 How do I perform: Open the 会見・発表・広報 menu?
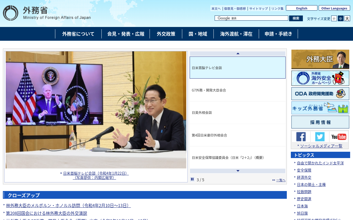point(126,34)
